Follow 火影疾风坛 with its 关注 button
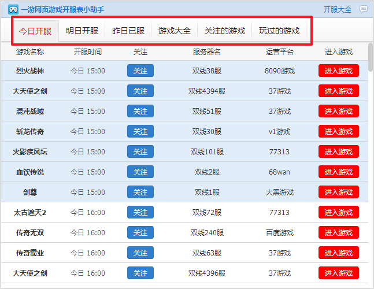 click(x=140, y=151)
